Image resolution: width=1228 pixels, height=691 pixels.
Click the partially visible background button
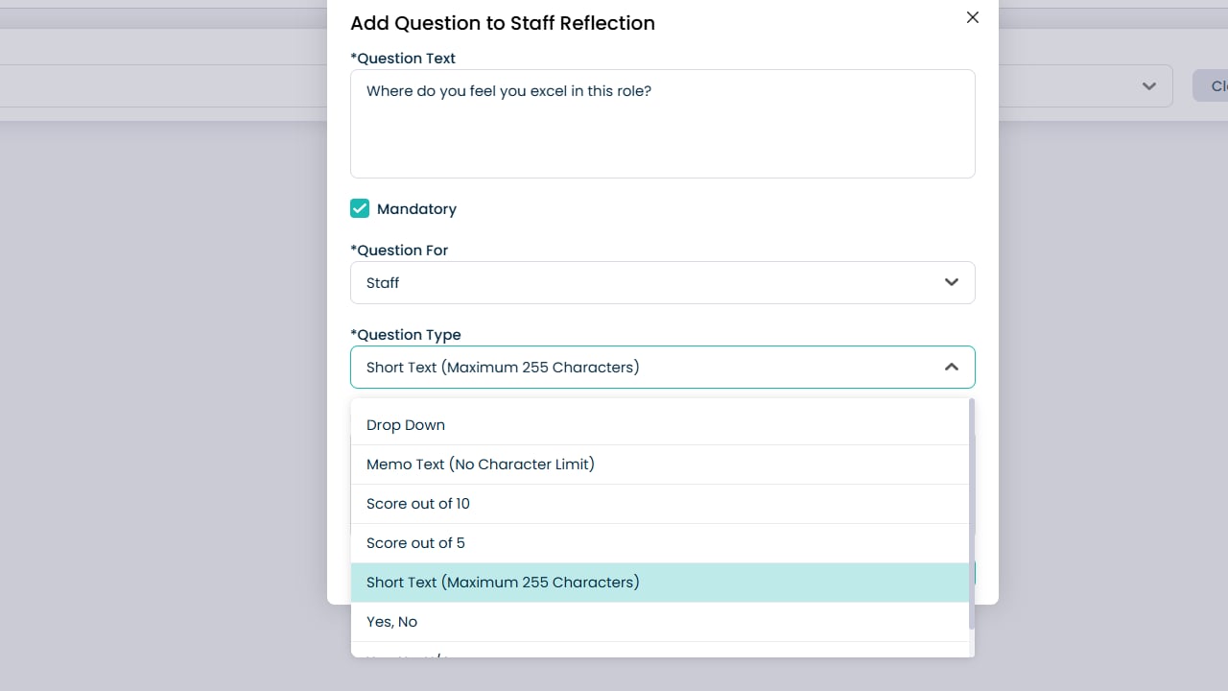click(1211, 86)
